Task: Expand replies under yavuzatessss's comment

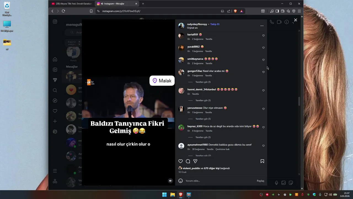Action: click(x=203, y=119)
